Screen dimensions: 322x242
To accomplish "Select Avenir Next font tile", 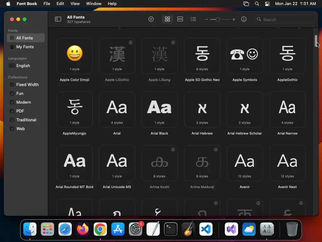I will coord(287,163).
